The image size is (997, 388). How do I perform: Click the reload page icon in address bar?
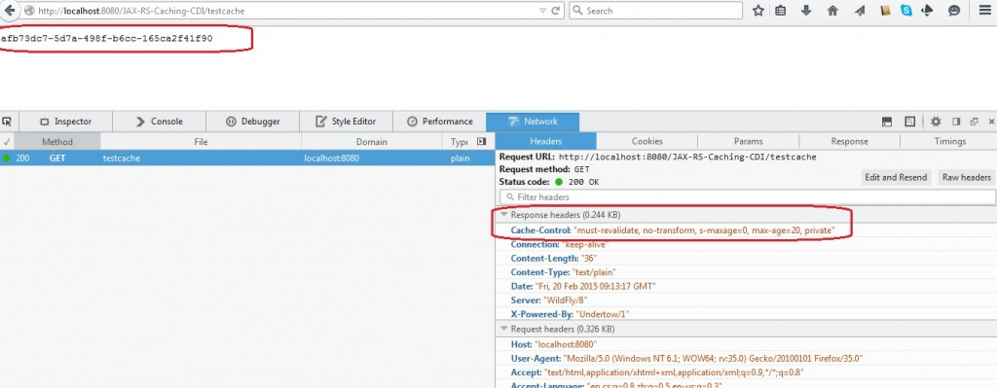555,11
